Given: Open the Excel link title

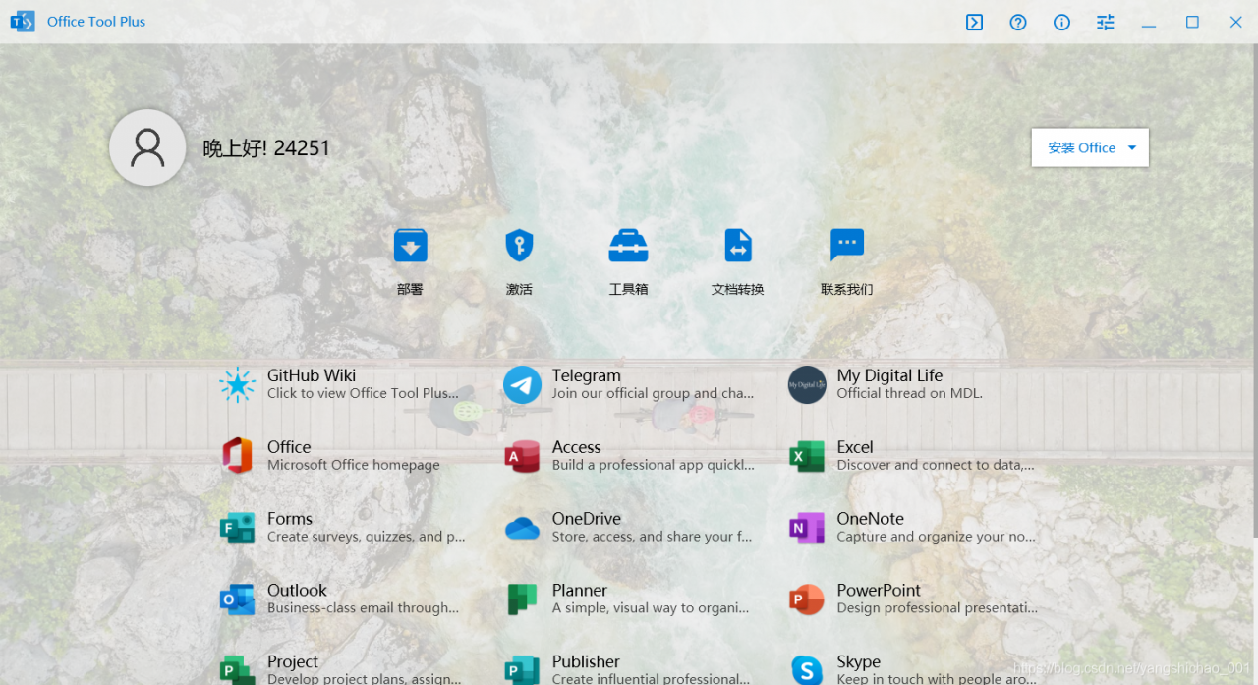Looking at the screenshot, I should pyautogui.click(x=855, y=447).
